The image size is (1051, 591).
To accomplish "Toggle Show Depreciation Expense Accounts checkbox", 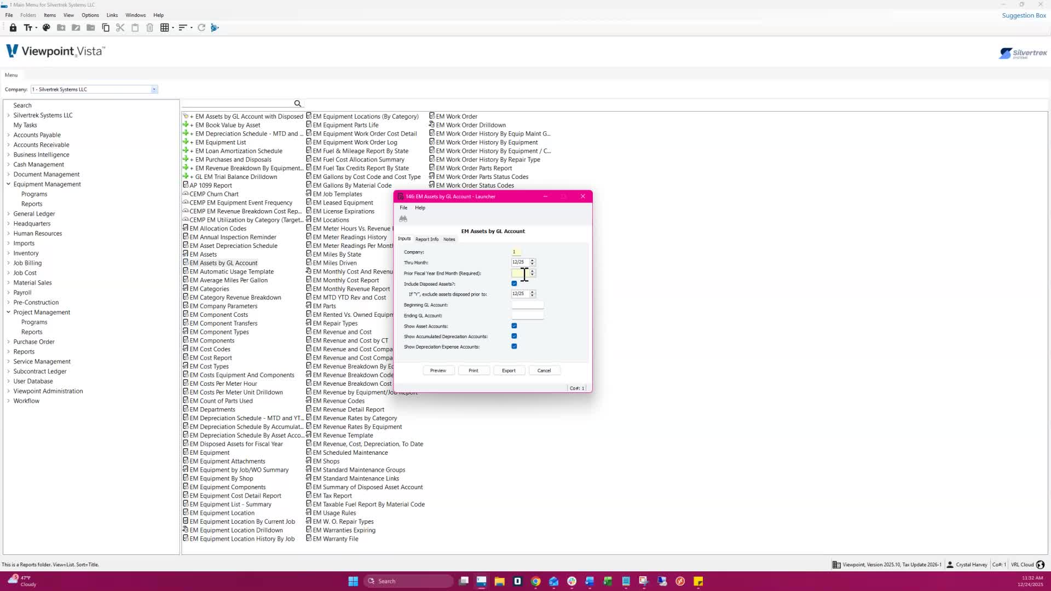I will pos(514,346).
